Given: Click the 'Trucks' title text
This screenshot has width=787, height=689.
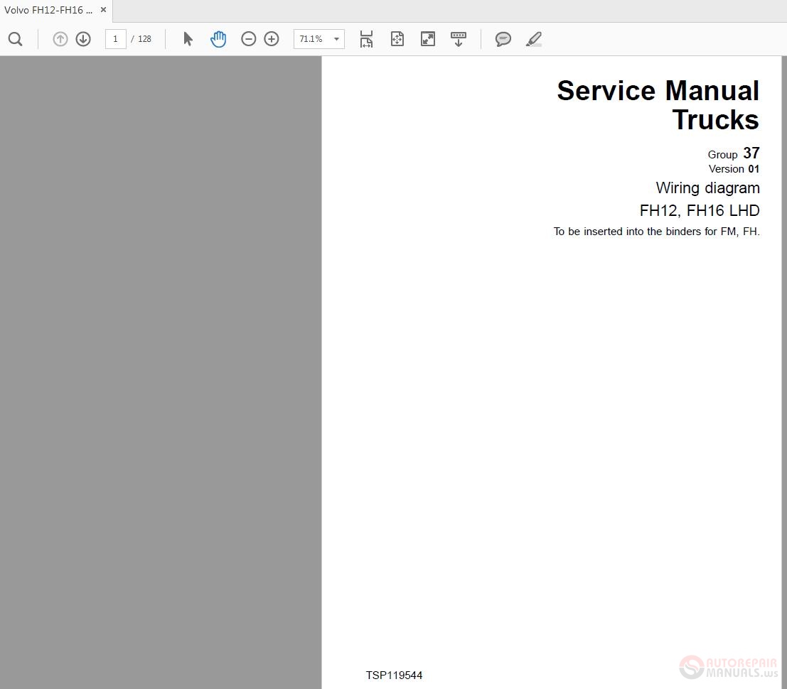Looking at the screenshot, I should [716, 120].
